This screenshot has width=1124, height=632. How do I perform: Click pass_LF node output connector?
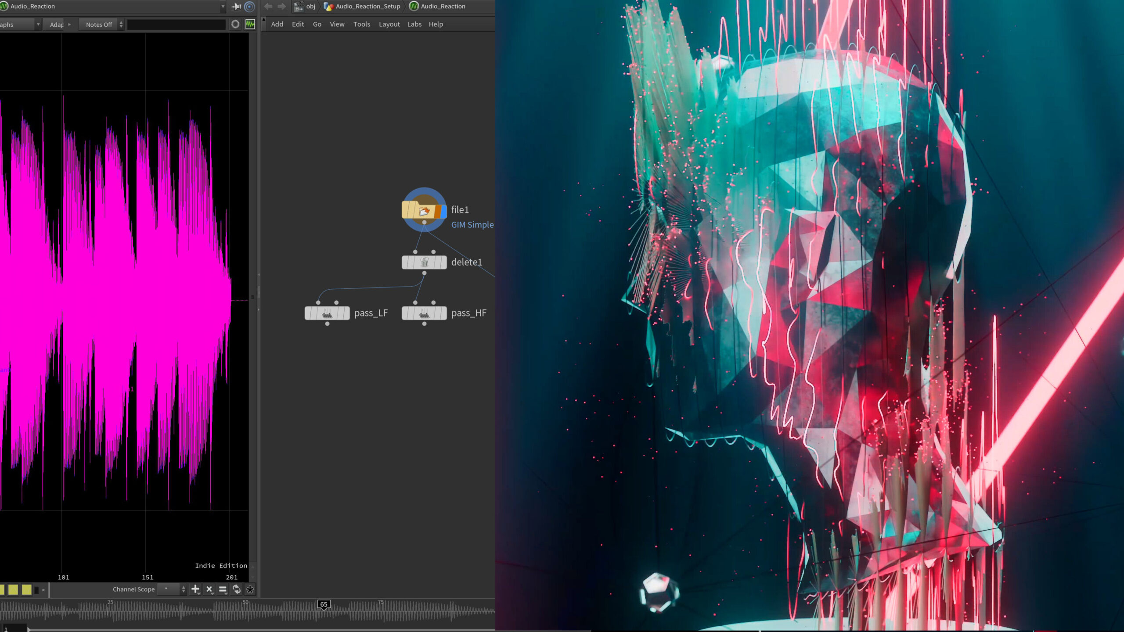coord(327,324)
